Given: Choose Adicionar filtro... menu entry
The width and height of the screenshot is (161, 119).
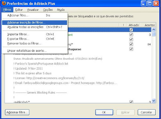Looking at the screenshot, I should 35,15.
